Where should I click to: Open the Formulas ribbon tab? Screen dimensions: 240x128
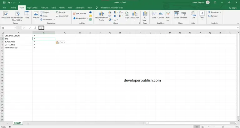click(x=44, y=7)
